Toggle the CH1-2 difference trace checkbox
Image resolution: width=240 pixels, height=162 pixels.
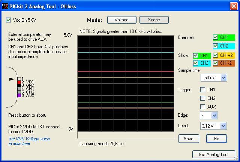coord(216,63)
